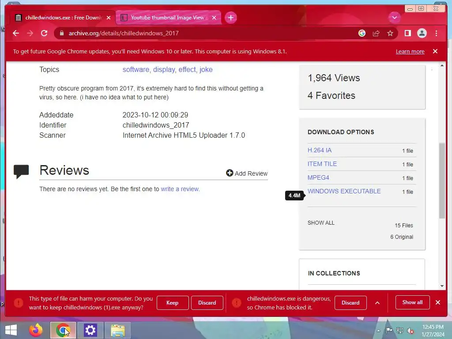Download the WINDOWS EXECUTABLE file
Screen dimensions: 452x339
click(344, 191)
